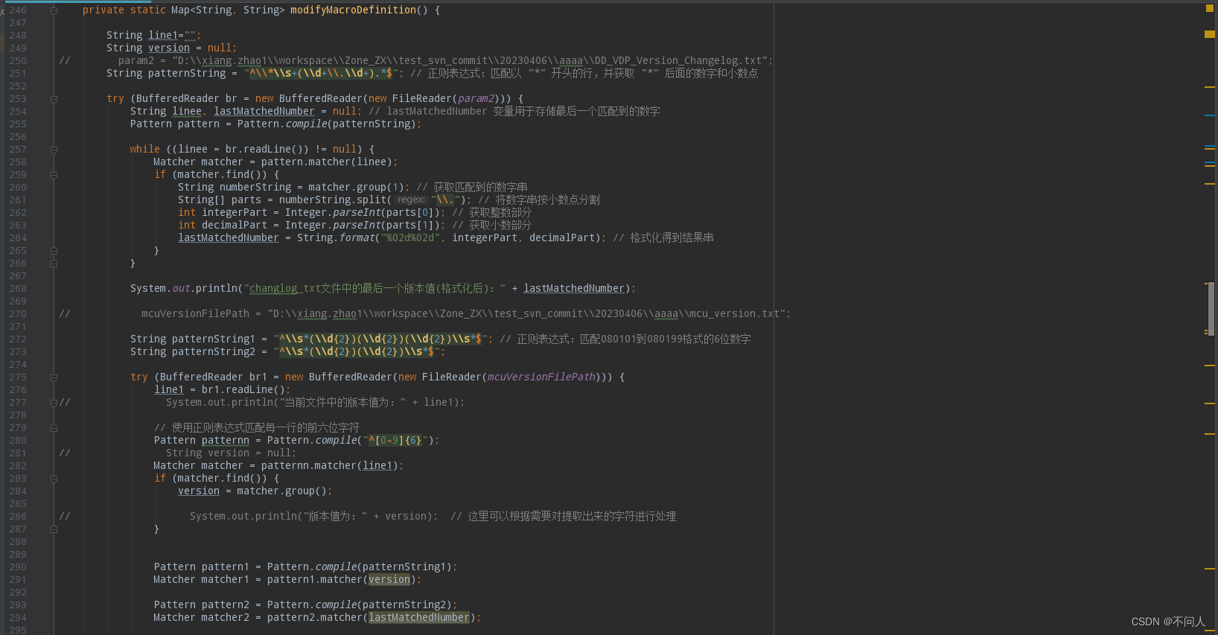
Task: Click the commented println version statement on line 286
Action: 313,517
